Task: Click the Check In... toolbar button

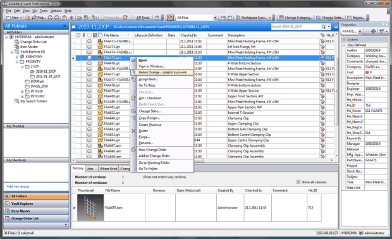Action: click(111, 18)
